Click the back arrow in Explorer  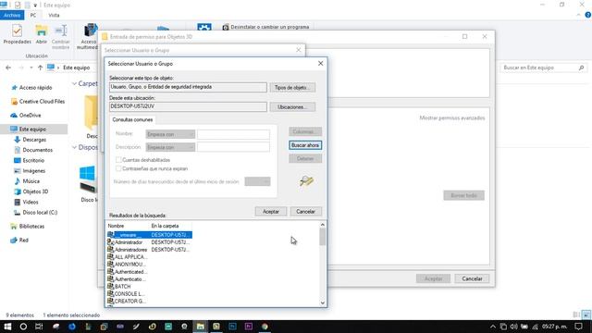(8, 68)
